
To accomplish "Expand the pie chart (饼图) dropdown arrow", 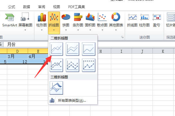I will (66, 30).
